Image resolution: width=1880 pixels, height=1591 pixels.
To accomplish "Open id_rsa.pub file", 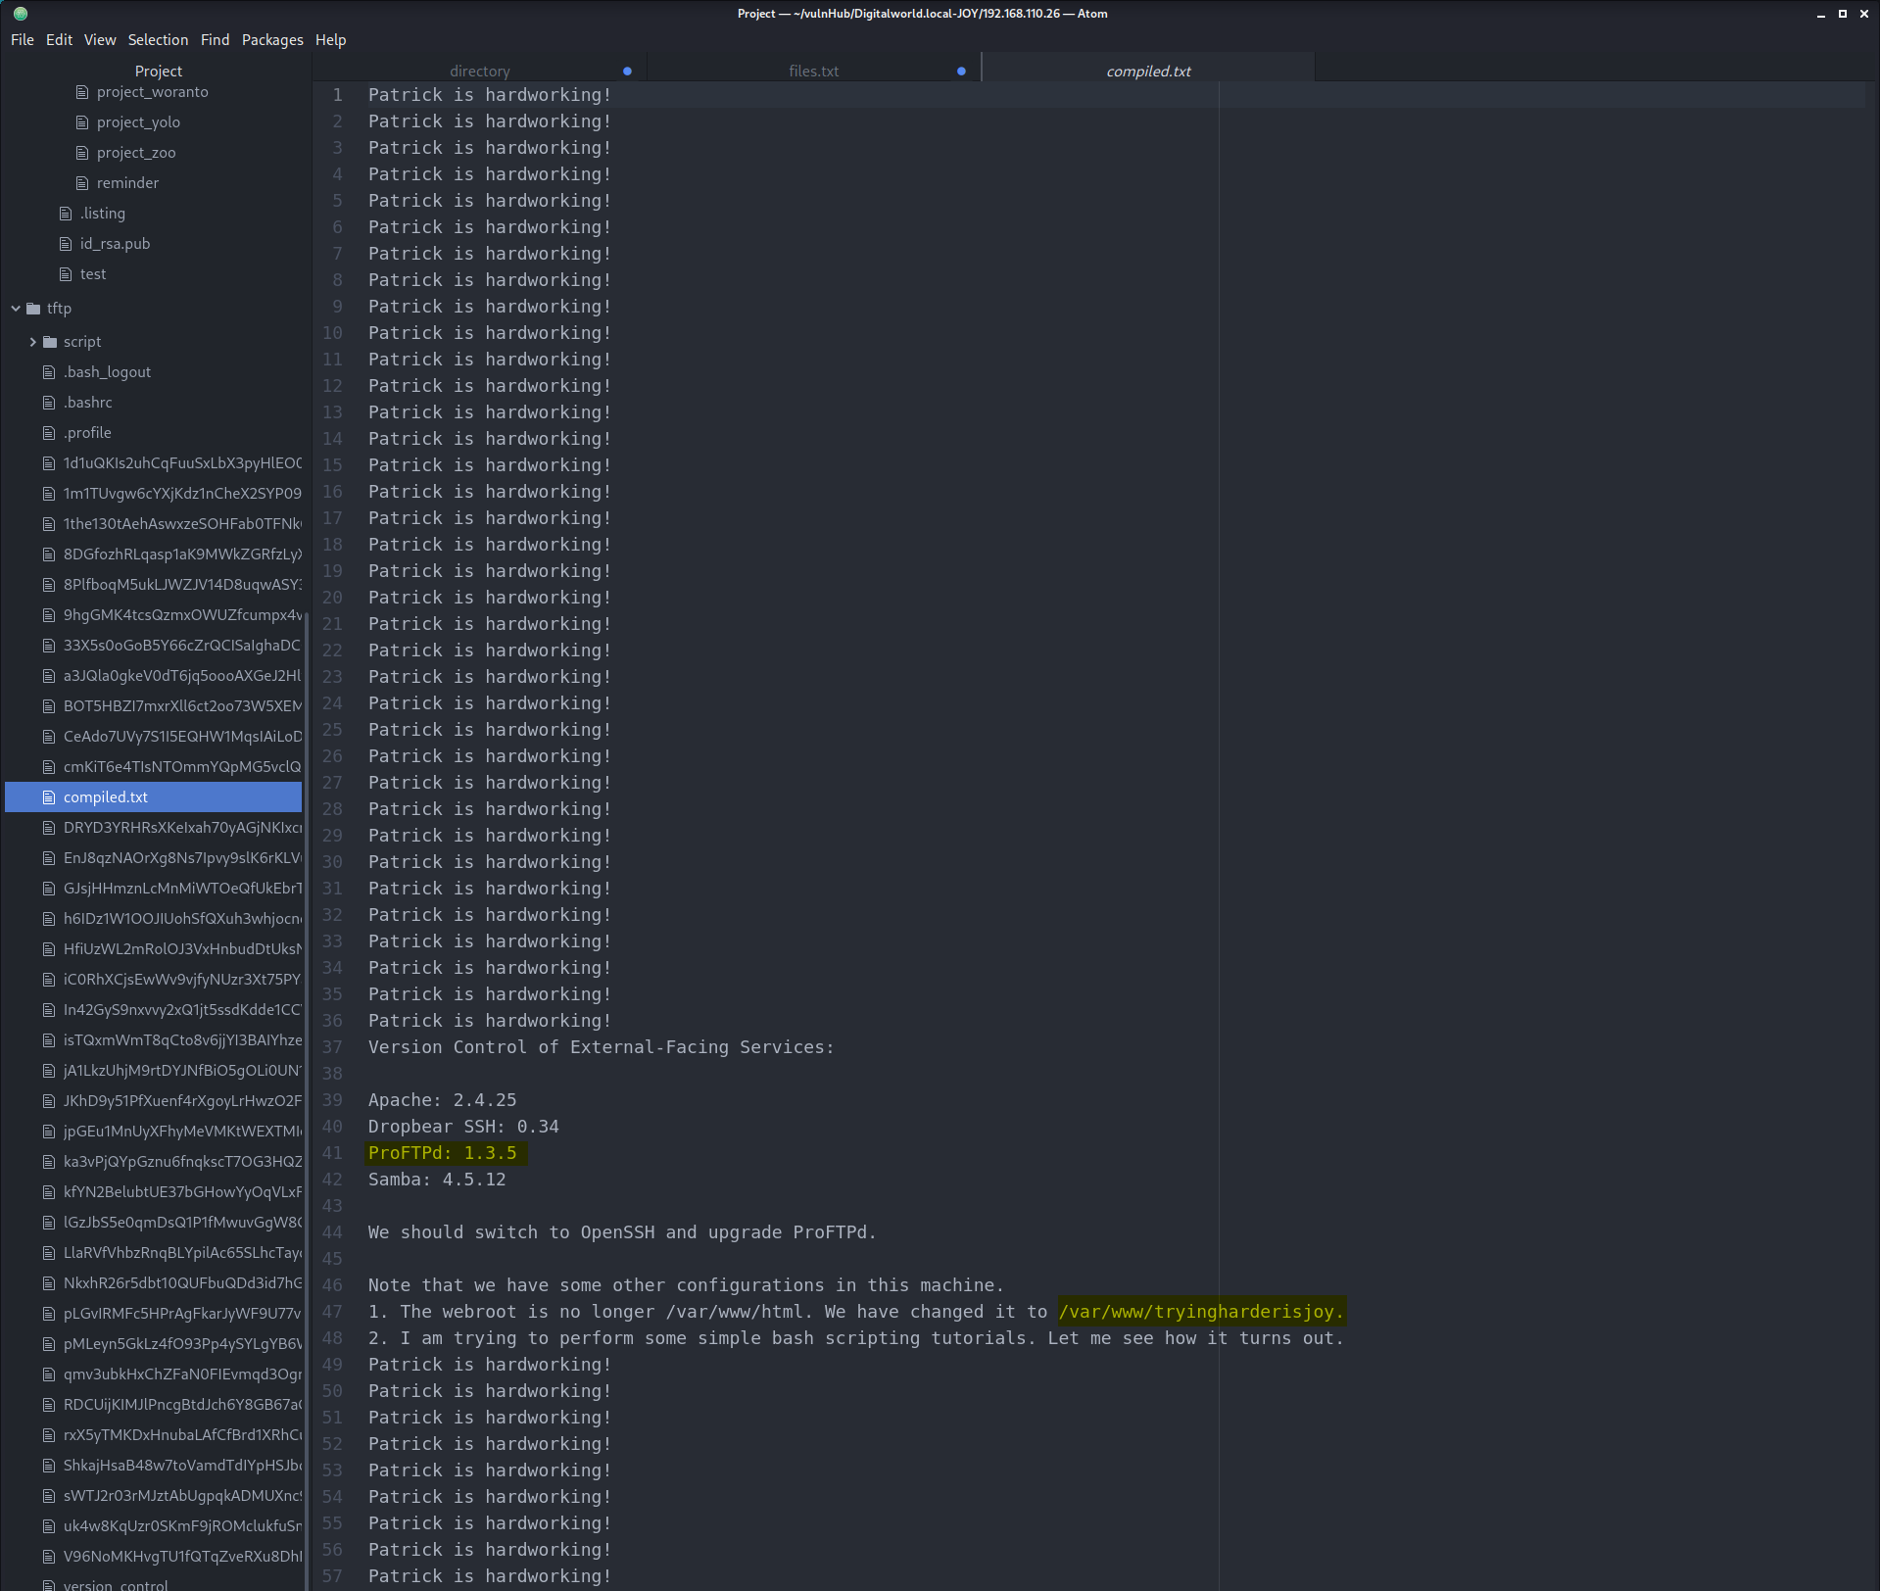I will [x=115, y=244].
